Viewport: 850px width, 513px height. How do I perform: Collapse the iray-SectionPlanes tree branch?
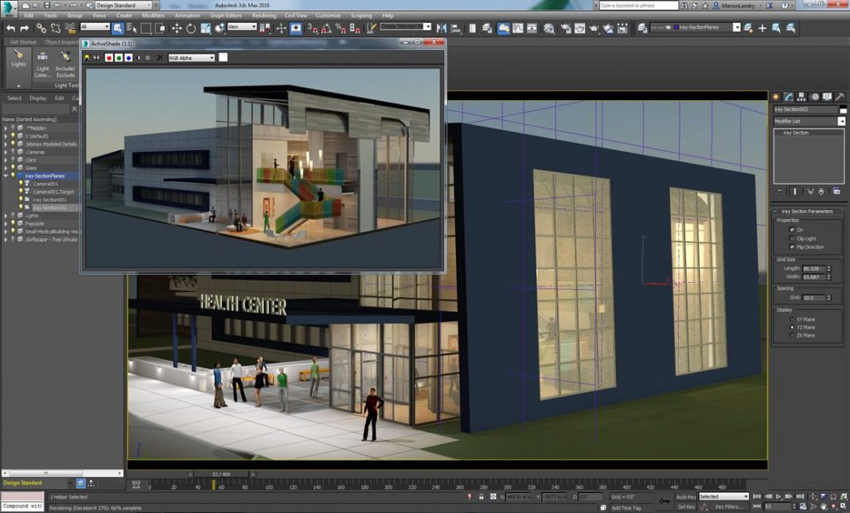[5, 175]
